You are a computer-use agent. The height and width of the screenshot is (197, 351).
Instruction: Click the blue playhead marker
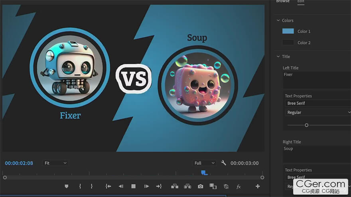pos(204,173)
